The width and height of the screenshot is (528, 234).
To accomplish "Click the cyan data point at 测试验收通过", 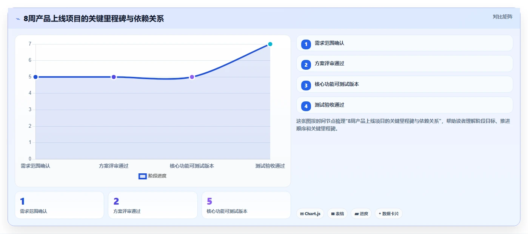I will 270,44.
